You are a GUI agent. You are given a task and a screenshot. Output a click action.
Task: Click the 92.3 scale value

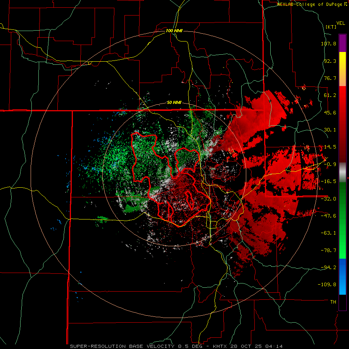pyautogui.click(x=330, y=61)
